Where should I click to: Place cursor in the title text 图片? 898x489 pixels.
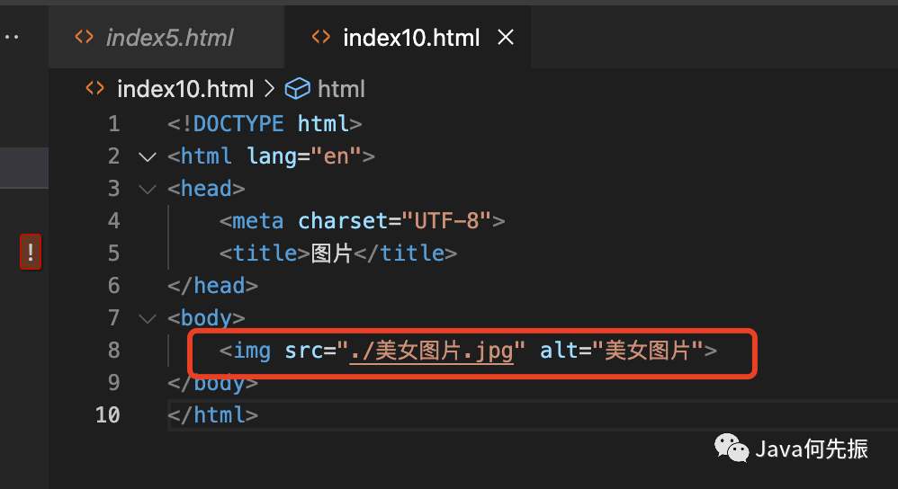331,253
